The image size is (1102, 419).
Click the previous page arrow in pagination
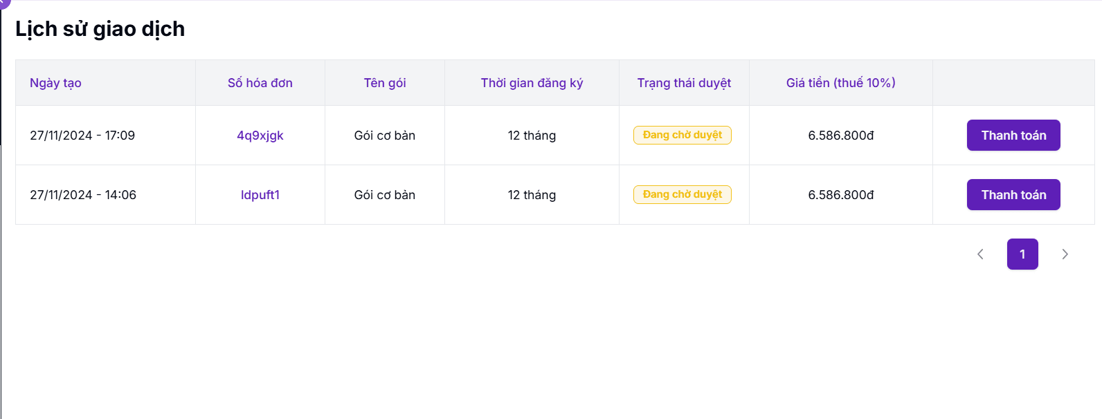[980, 254]
